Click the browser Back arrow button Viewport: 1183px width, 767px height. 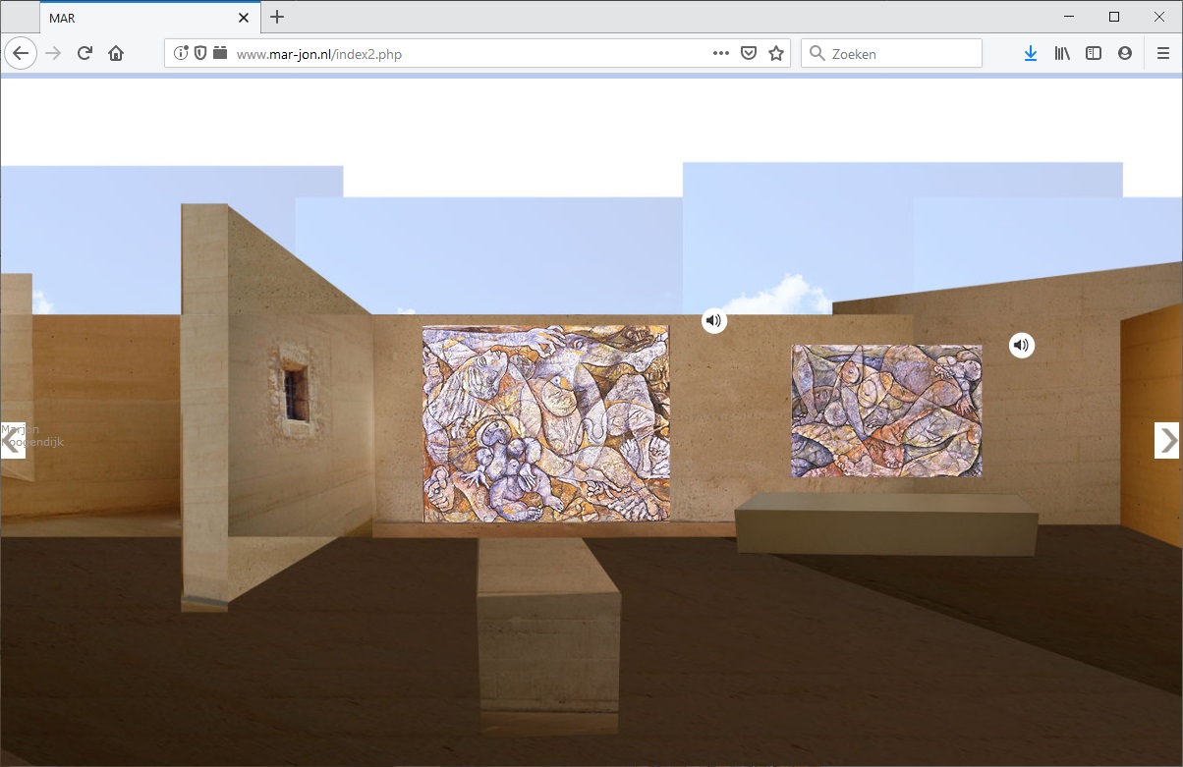coord(21,54)
